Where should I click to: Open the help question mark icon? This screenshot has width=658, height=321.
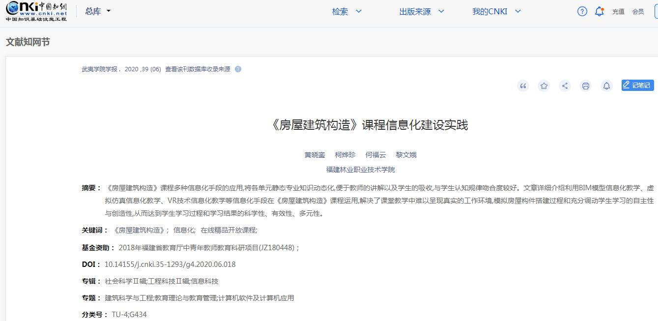(582, 11)
